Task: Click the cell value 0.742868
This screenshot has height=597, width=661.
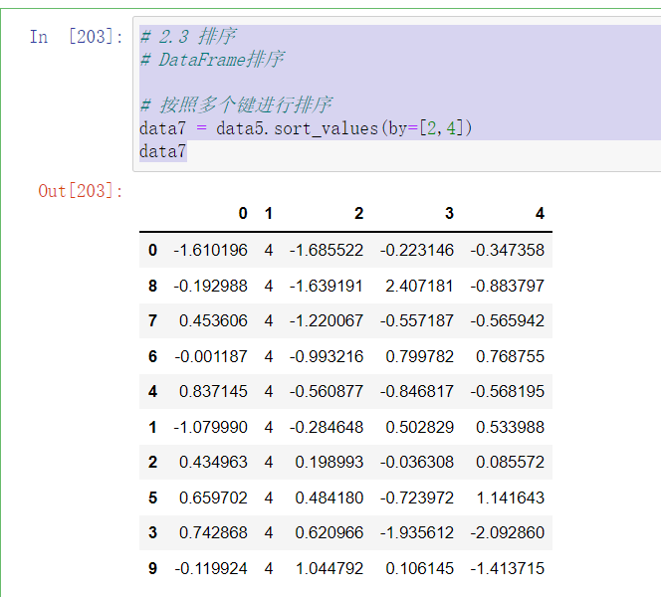Action: point(213,532)
